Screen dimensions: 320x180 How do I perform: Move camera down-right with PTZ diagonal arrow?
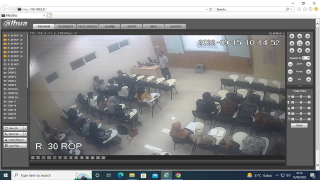[x=307, y=50]
